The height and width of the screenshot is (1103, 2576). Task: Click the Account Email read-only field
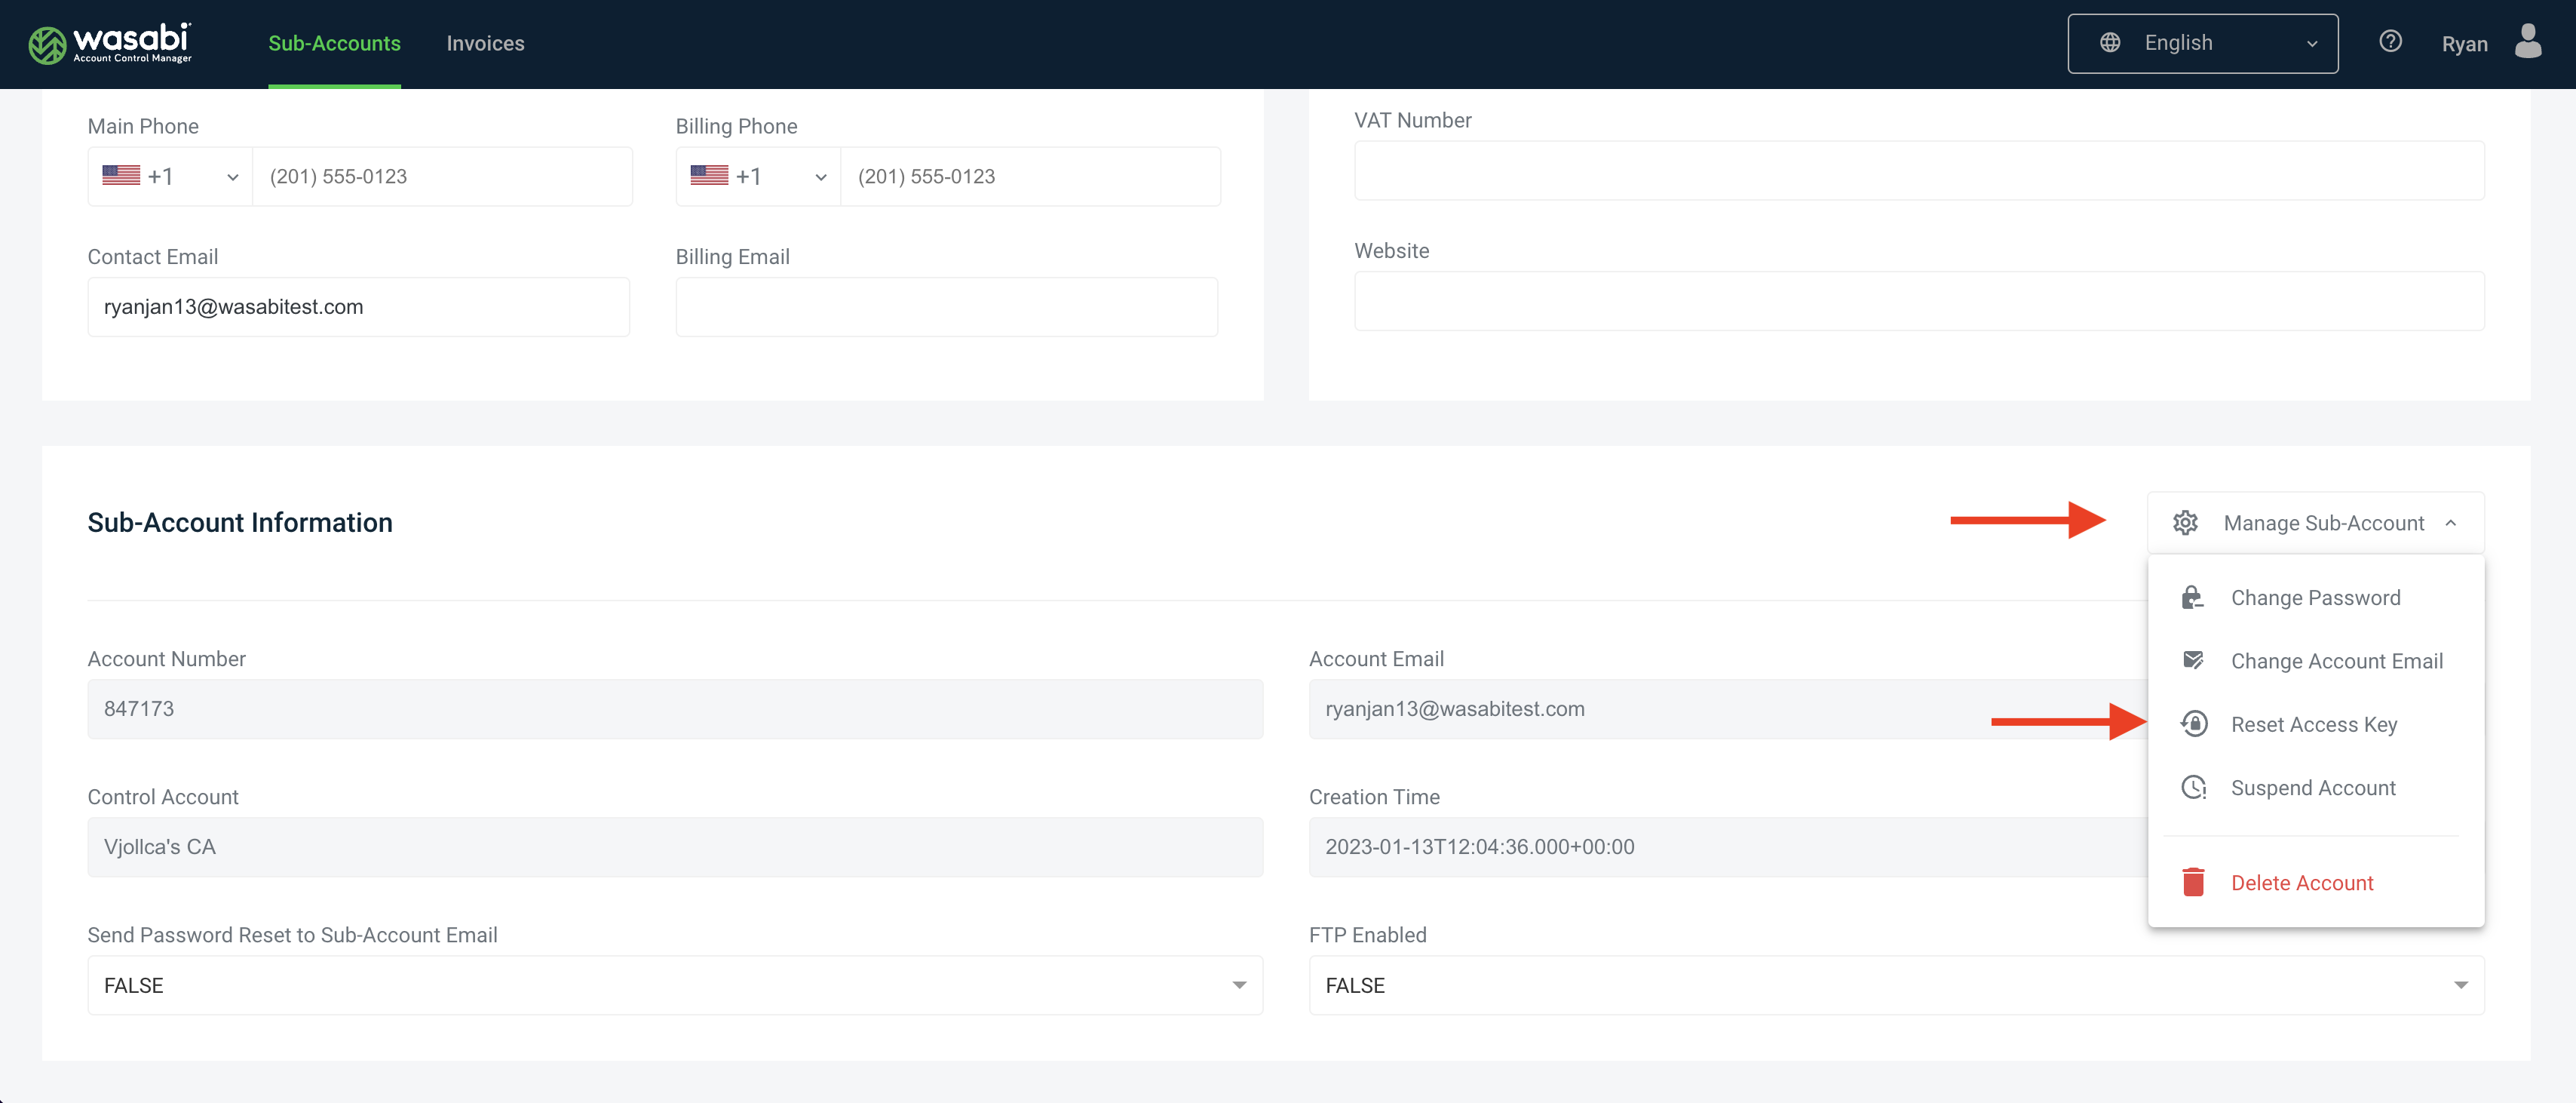pos(1728,708)
